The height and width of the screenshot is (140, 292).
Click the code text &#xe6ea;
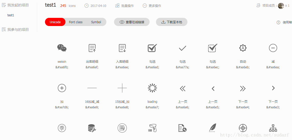[x=273, y=67]
